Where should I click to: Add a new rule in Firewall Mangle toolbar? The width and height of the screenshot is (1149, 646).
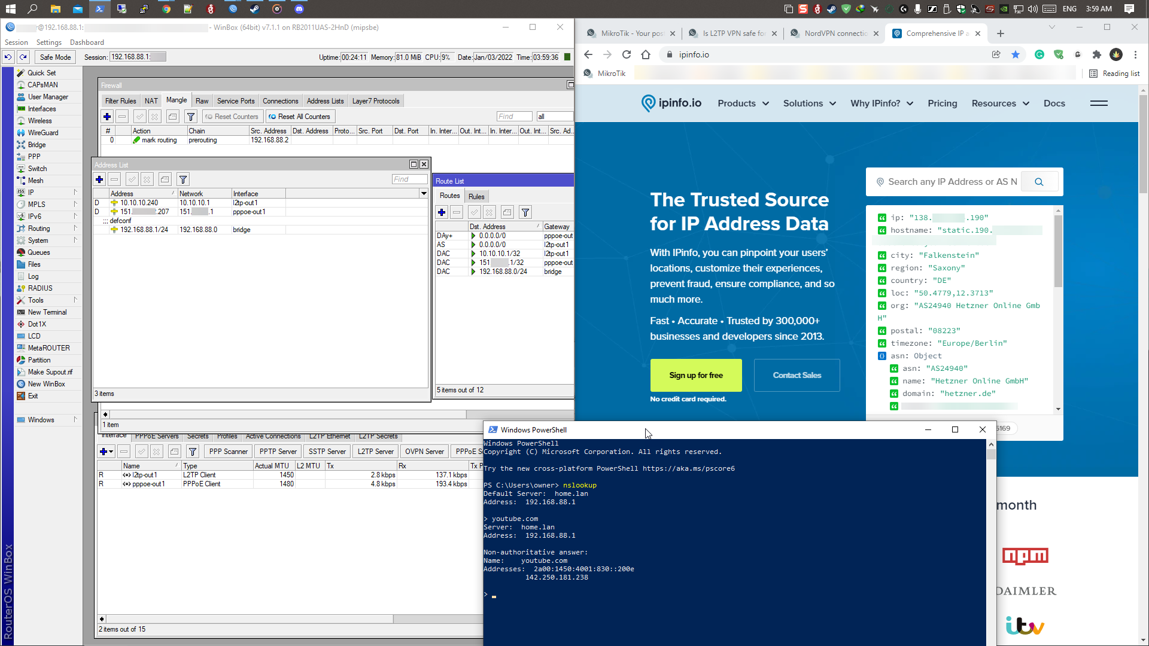[107, 117]
